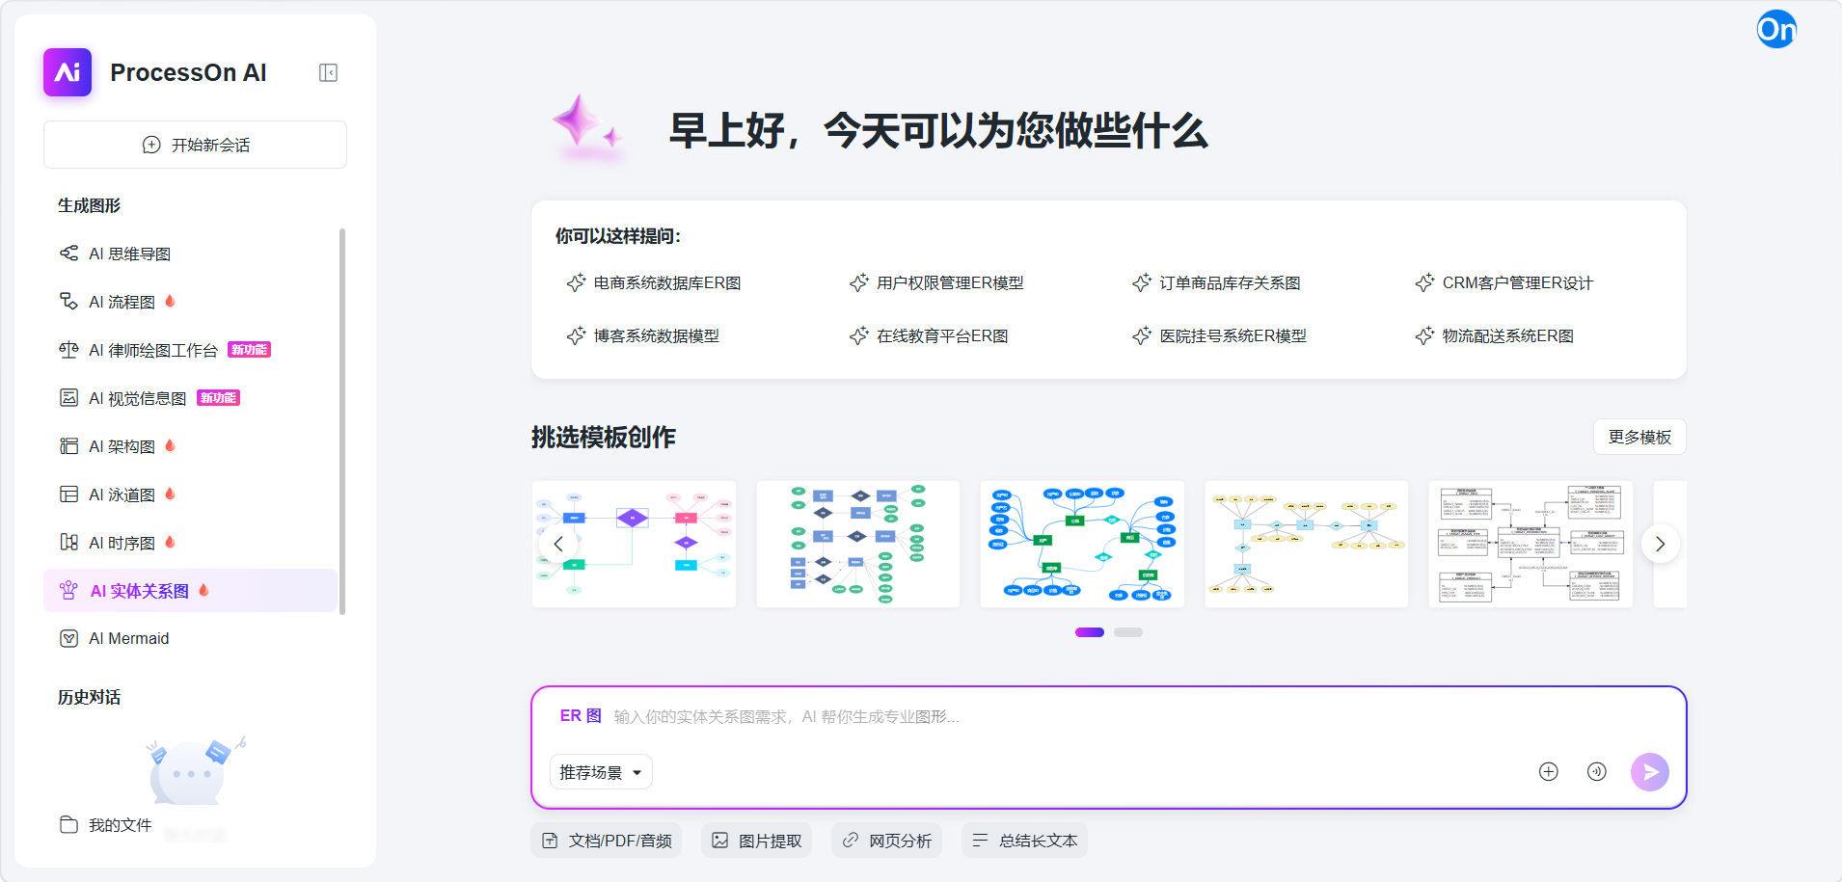
Task: Select AI 流程图 in sidebar
Action: 190,302
